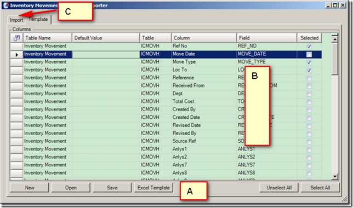The image size is (353, 208).
Task: Click the New button
Action: coord(29,188)
